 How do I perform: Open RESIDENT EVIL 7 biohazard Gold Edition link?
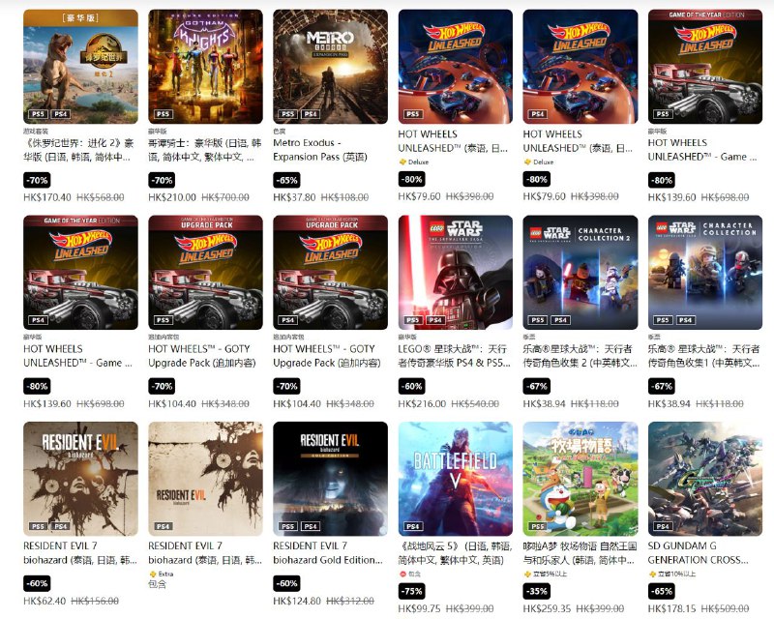point(328,553)
